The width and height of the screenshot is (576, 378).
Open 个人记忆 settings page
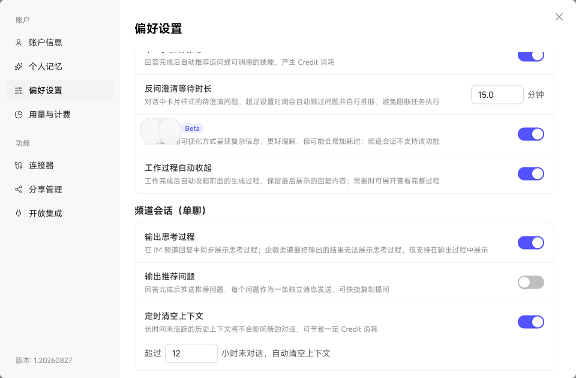point(60,67)
